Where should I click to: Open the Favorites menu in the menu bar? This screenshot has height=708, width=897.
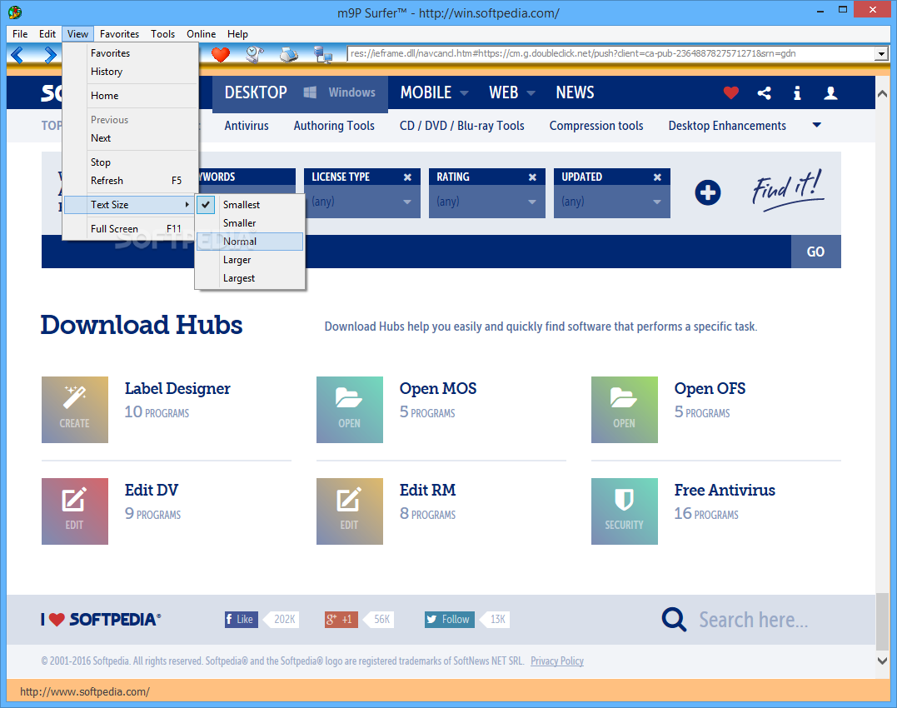(119, 34)
